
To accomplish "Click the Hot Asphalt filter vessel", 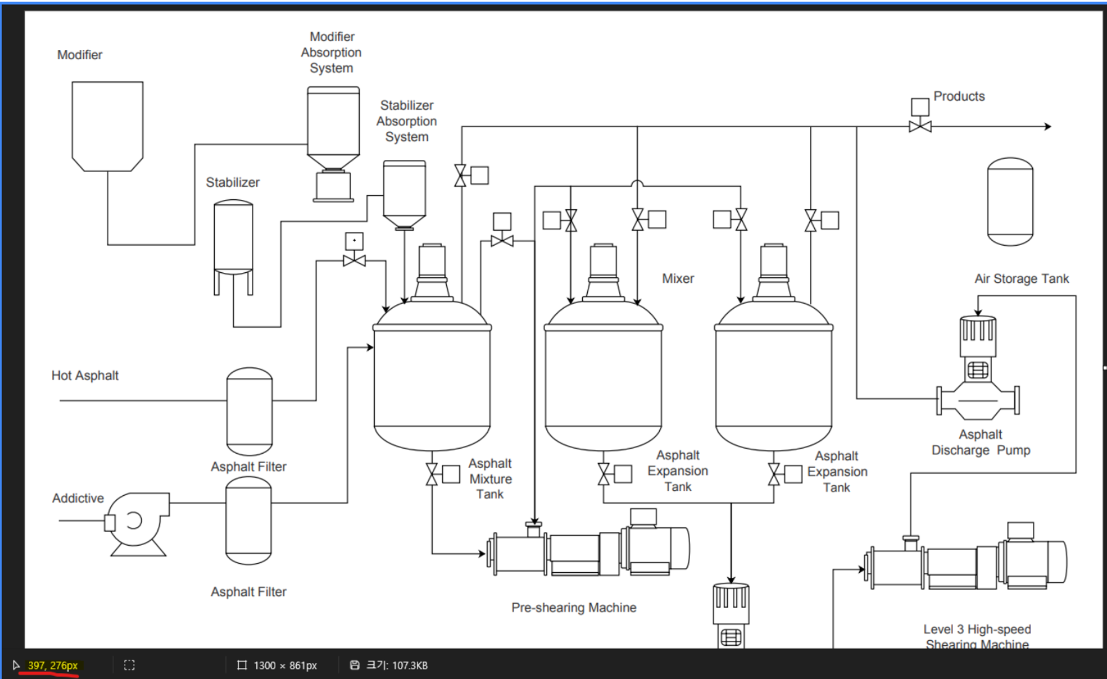I will [x=250, y=411].
